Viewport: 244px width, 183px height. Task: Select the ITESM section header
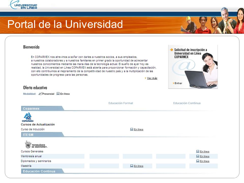(42, 135)
